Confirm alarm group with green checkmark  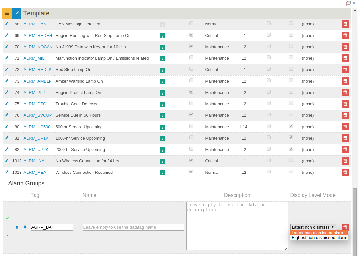[x=7, y=218]
